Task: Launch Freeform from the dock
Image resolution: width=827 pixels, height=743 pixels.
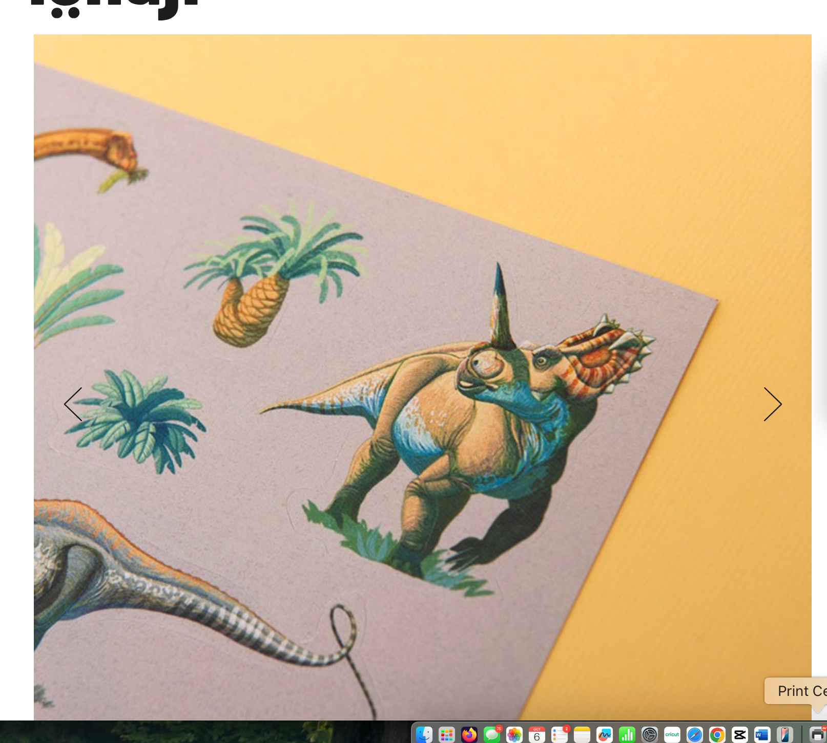Action: 605,735
